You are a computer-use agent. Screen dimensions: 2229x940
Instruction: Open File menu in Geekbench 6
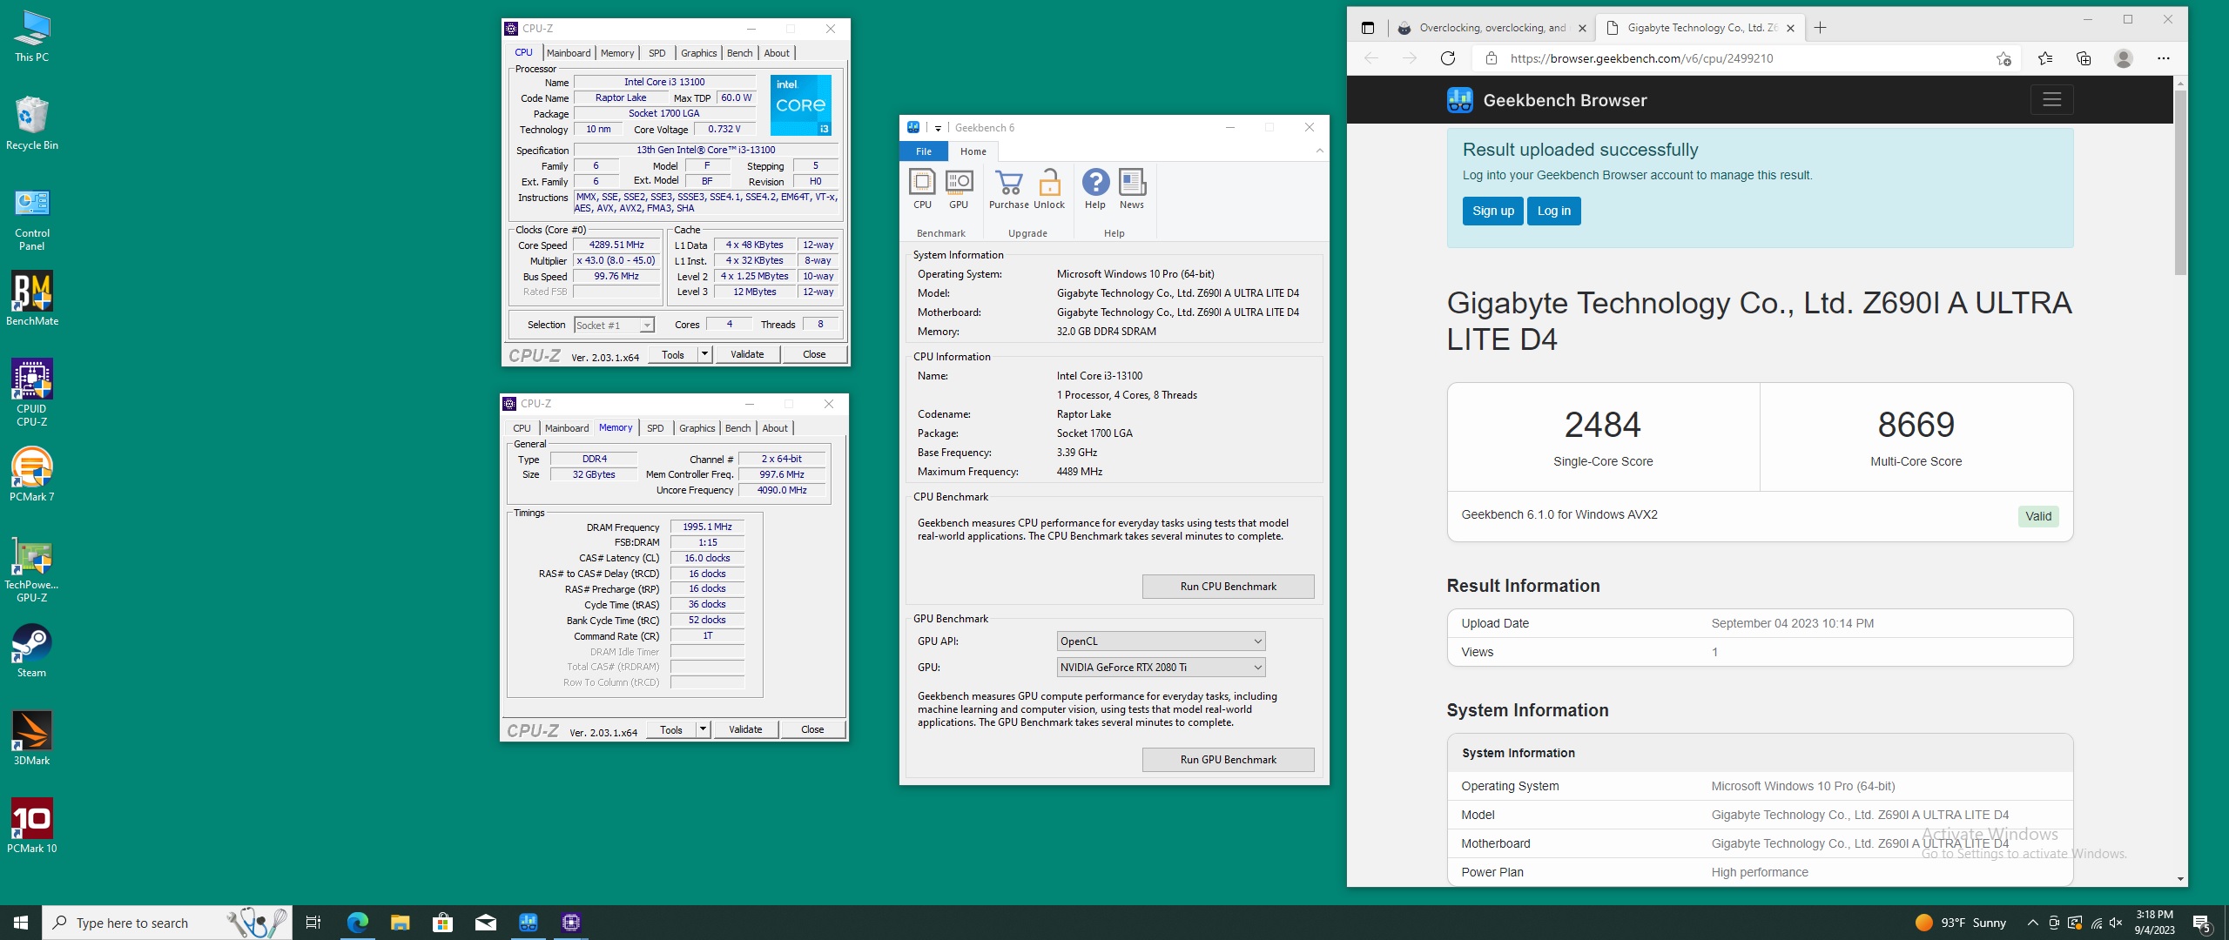click(x=924, y=151)
